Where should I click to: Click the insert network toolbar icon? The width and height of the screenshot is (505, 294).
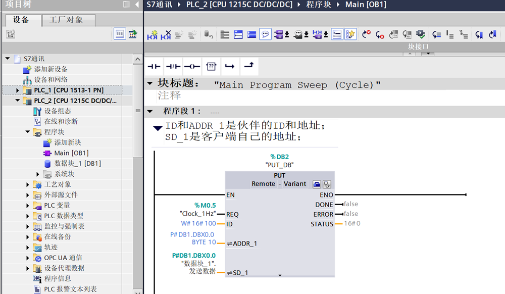point(152,34)
